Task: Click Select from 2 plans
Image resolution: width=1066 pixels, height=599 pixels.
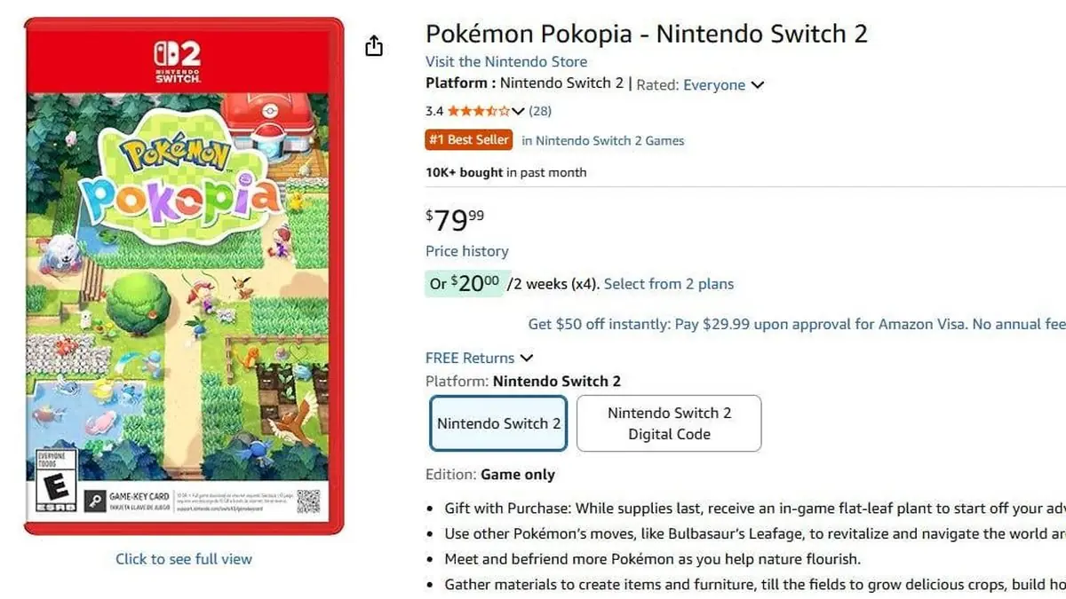Action: (668, 283)
